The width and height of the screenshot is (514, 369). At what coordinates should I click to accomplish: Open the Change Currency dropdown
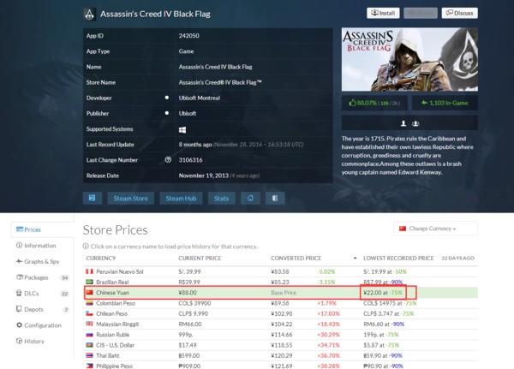click(x=435, y=229)
